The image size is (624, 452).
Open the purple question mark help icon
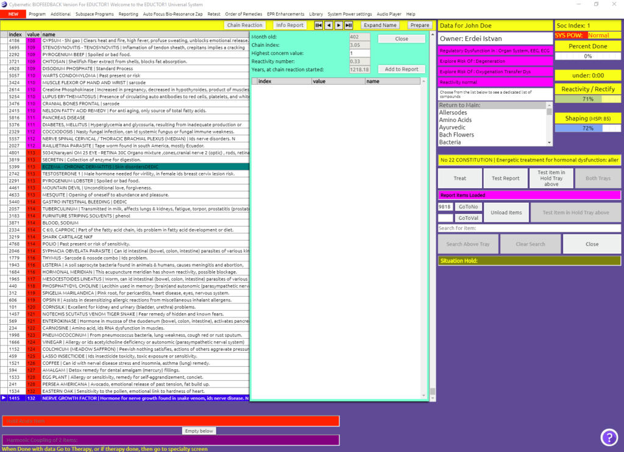click(609, 437)
